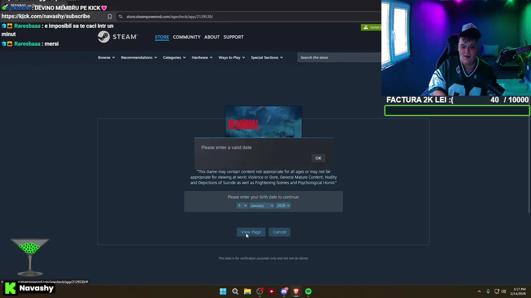Screen dimensions: 531x298
Task: Open Special Sections dropdown
Action: (267, 58)
